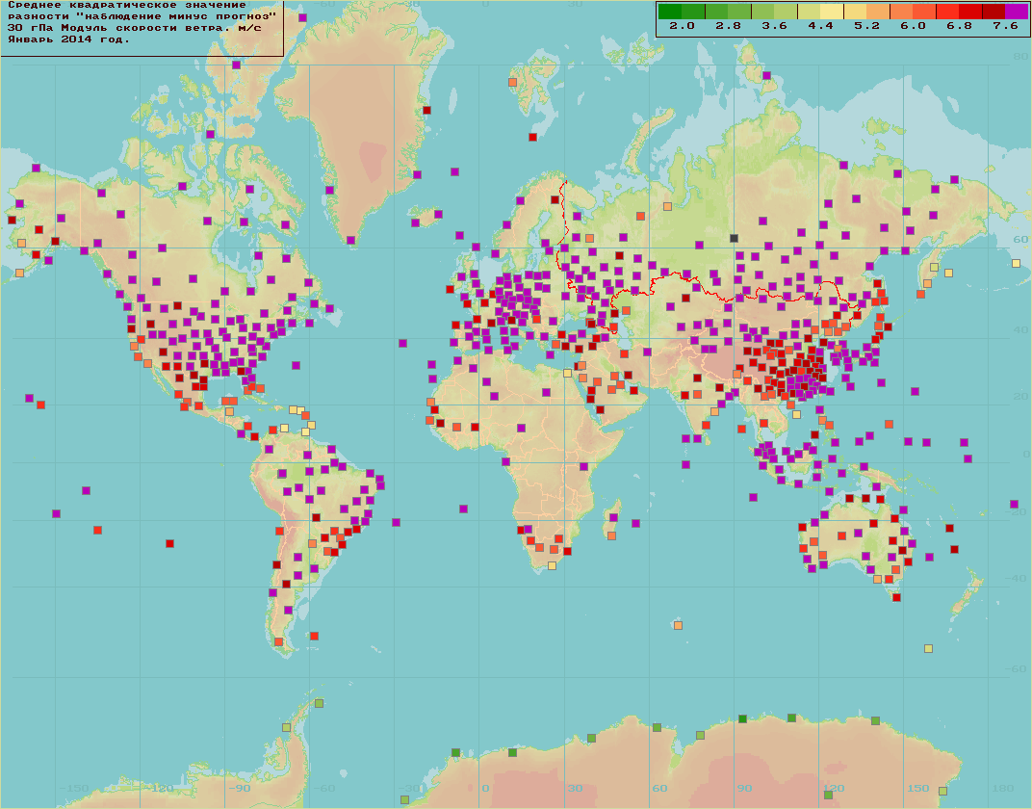
Task: Click the darkest green legend swatch
Action: 670,12
